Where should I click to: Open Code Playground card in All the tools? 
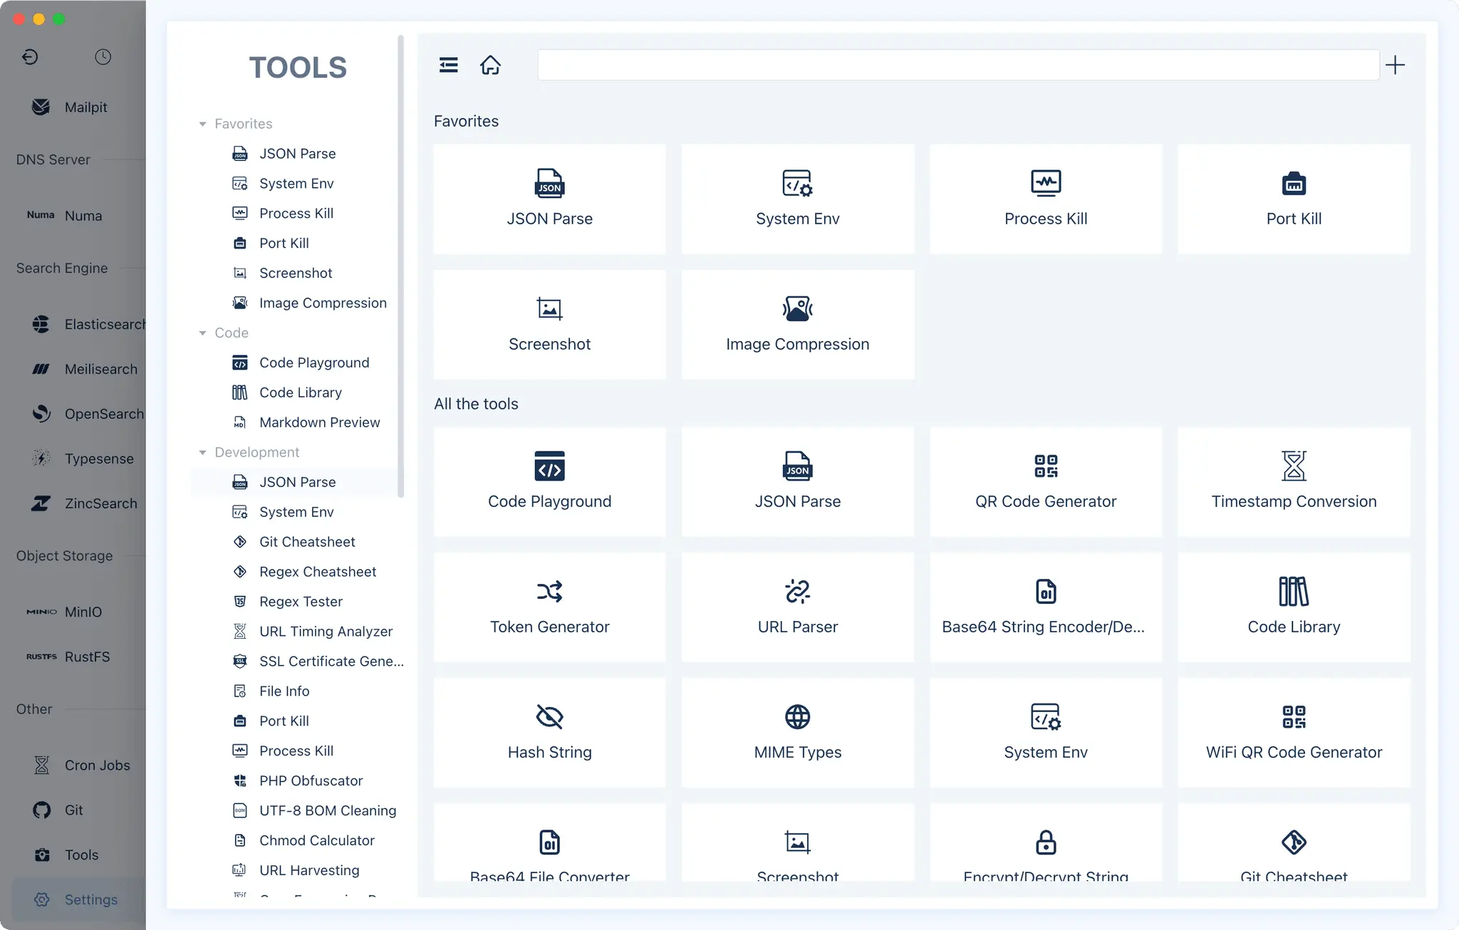point(549,482)
